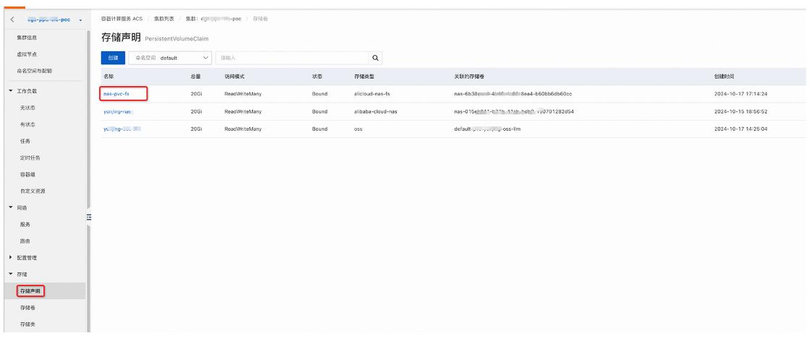Click the 总量 column header
809x341 pixels.
pos(195,77)
